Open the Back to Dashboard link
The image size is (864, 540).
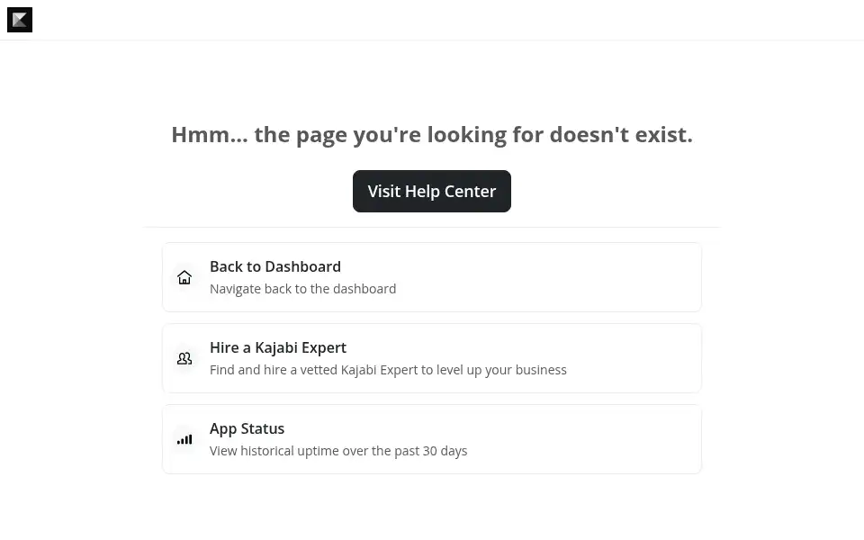click(x=431, y=277)
